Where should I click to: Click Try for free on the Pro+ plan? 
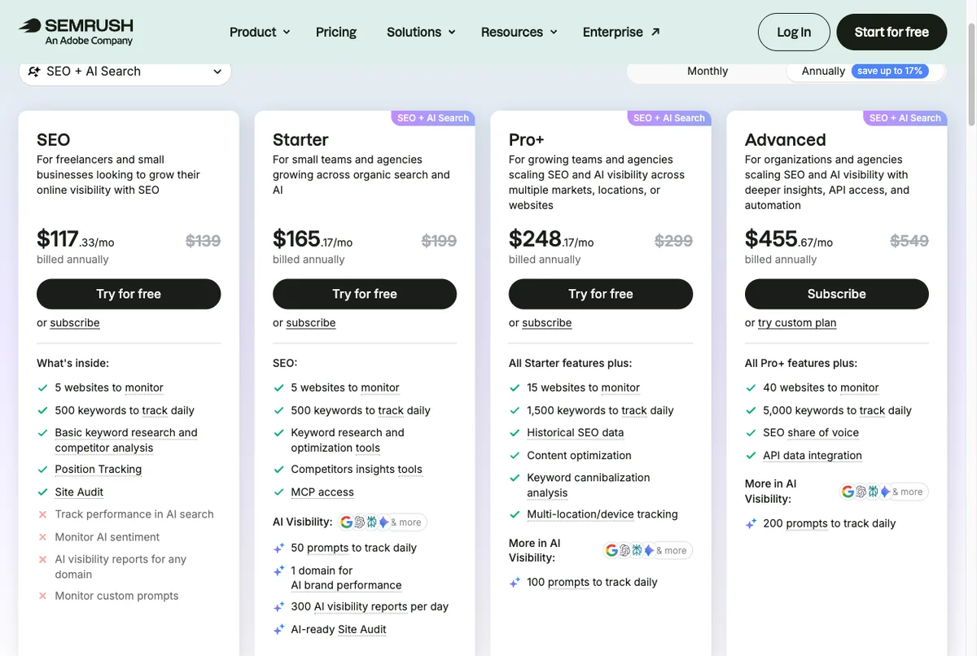(x=601, y=294)
